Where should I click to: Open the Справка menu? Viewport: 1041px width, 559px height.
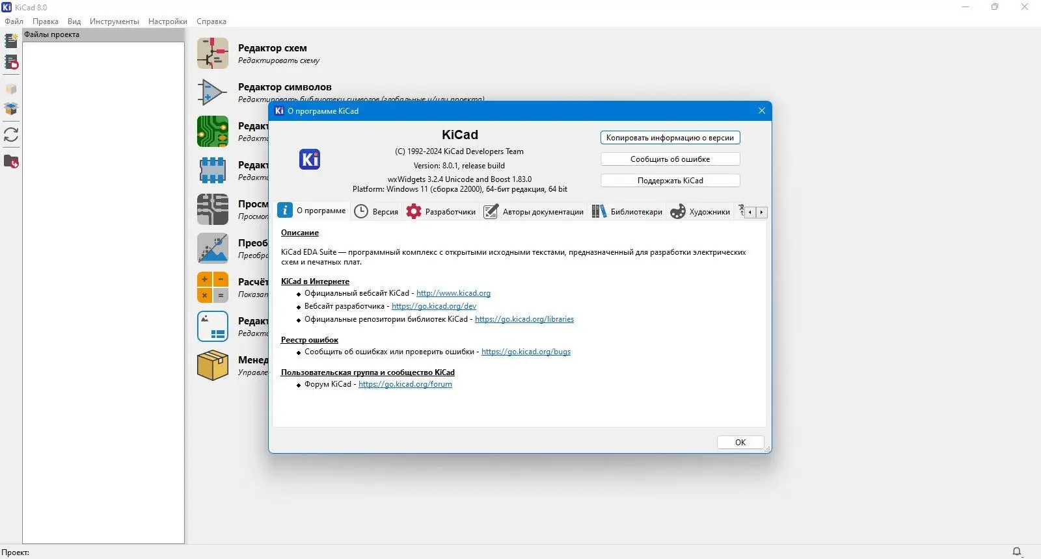coord(211,21)
